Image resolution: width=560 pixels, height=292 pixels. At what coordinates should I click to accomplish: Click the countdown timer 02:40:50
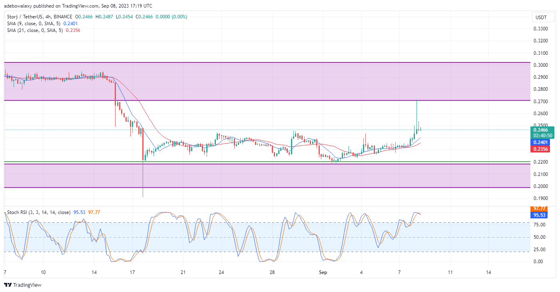(x=542, y=135)
